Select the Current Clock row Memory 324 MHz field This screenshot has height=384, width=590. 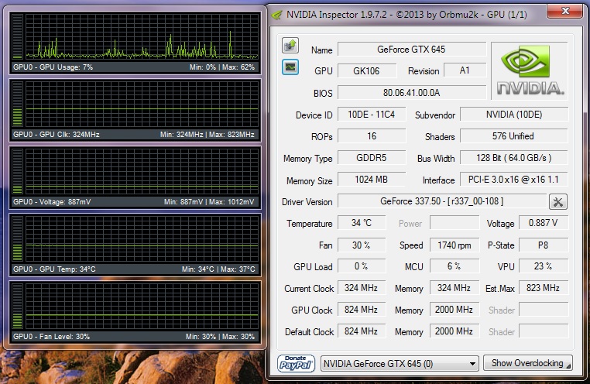click(x=455, y=288)
